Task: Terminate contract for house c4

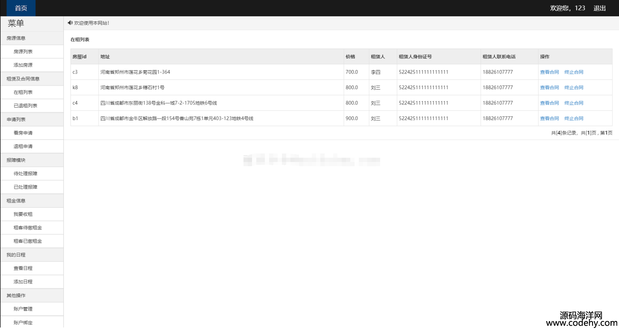Action: [574, 103]
